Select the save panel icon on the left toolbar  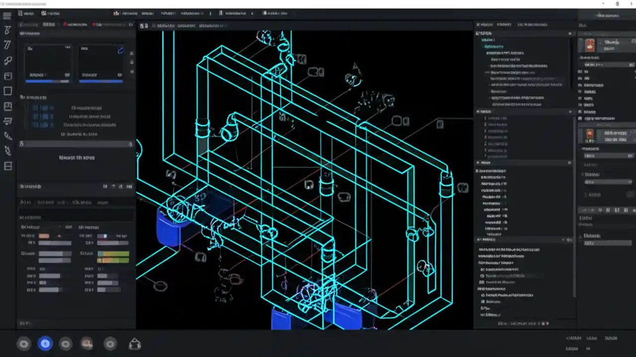(x=7, y=106)
